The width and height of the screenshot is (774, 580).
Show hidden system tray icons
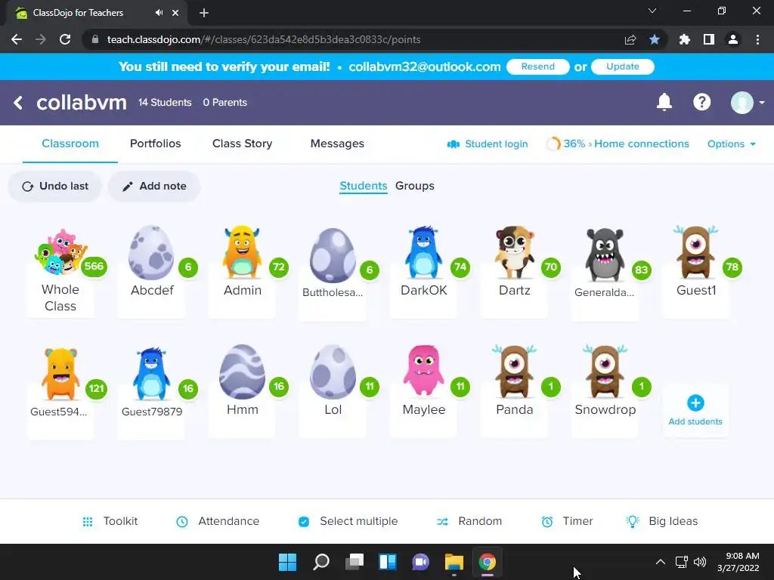[x=660, y=562]
